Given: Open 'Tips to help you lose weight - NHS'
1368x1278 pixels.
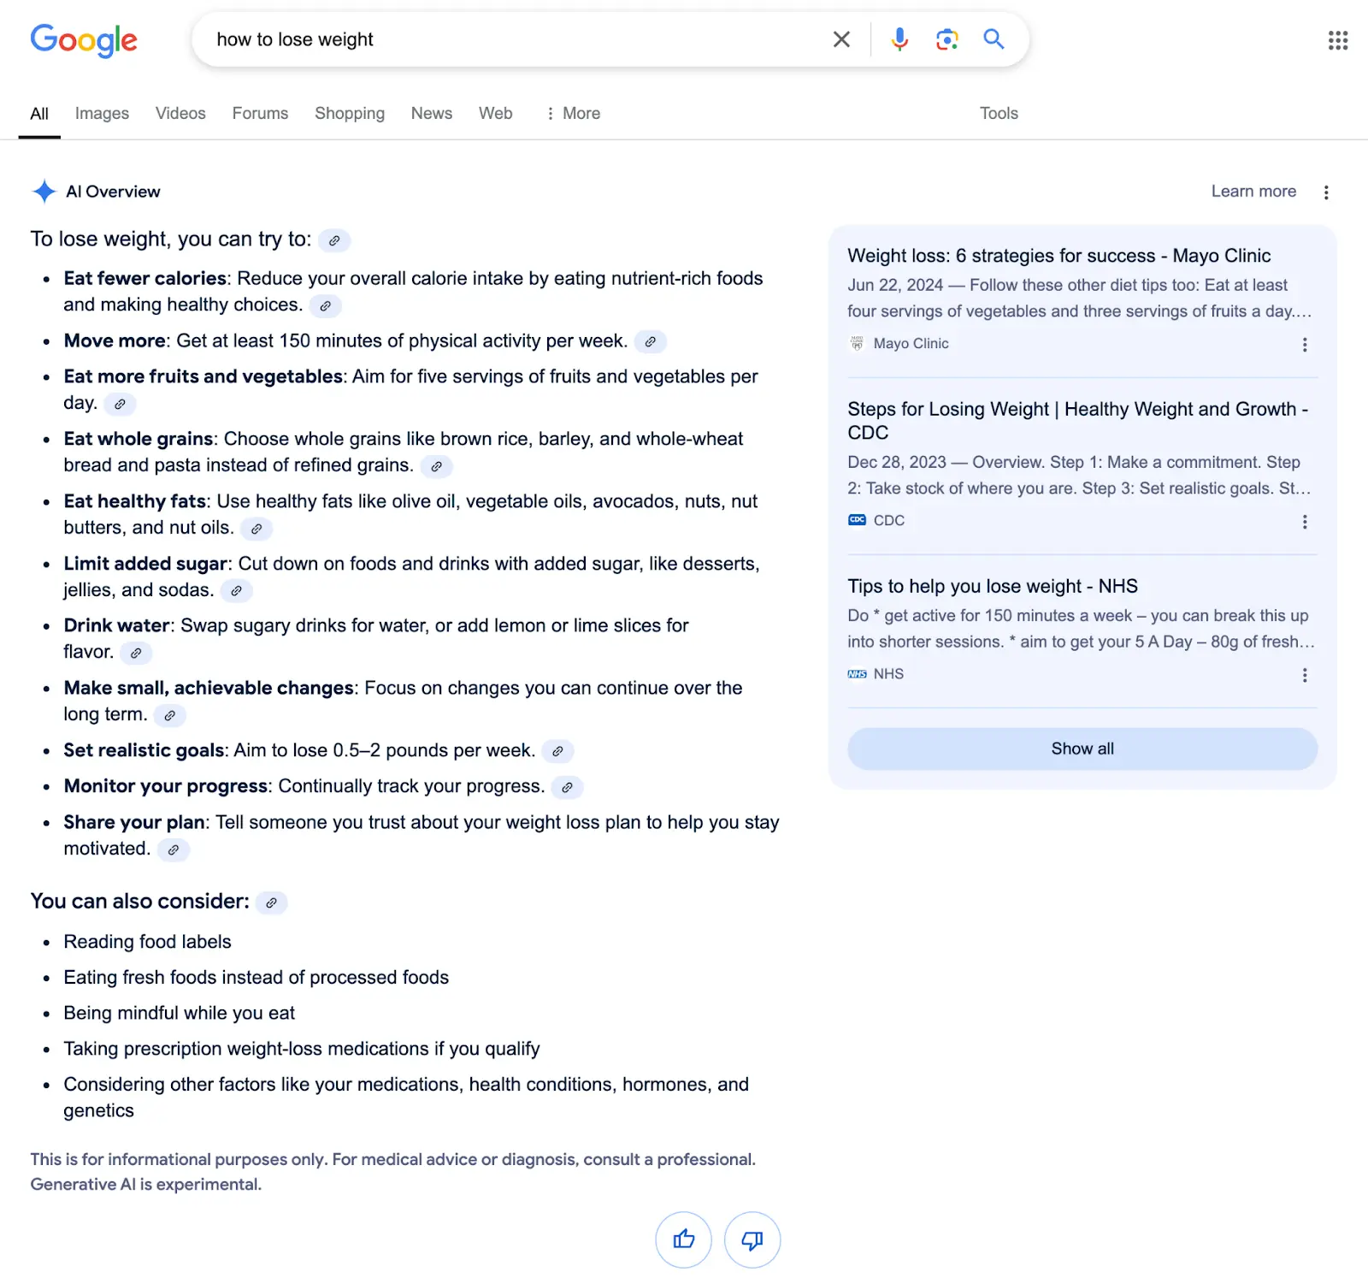Looking at the screenshot, I should [x=993, y=586].
